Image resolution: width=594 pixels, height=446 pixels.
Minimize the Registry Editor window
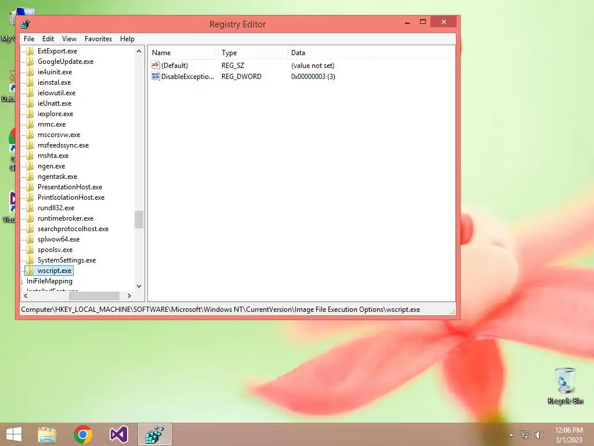coord(407,23)
